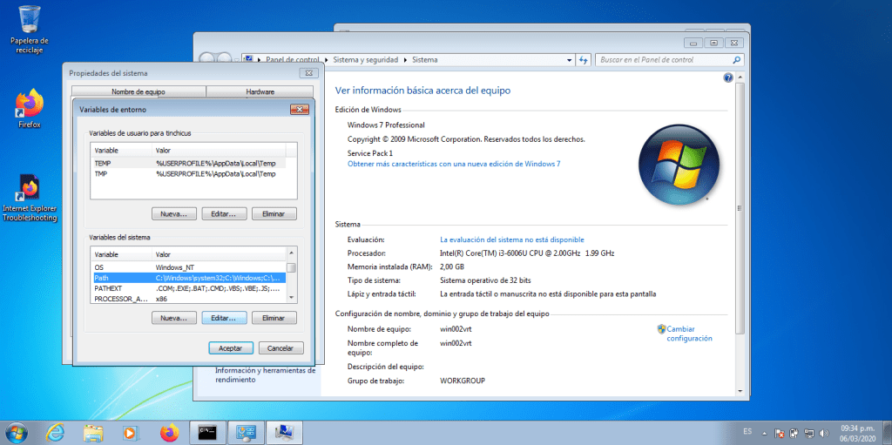Click the volume speaker icon in system tray

tap(823, 432)
